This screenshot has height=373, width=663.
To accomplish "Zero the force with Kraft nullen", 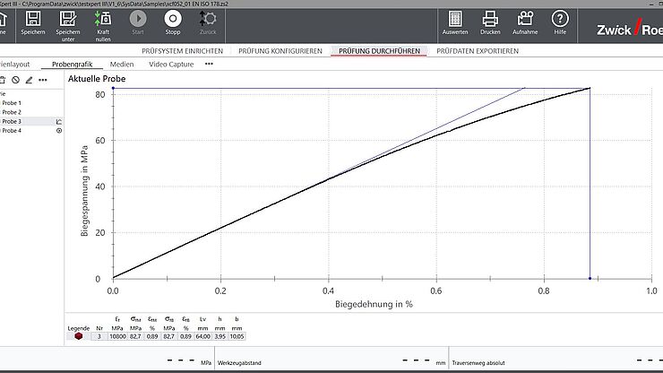I will 104,20.
